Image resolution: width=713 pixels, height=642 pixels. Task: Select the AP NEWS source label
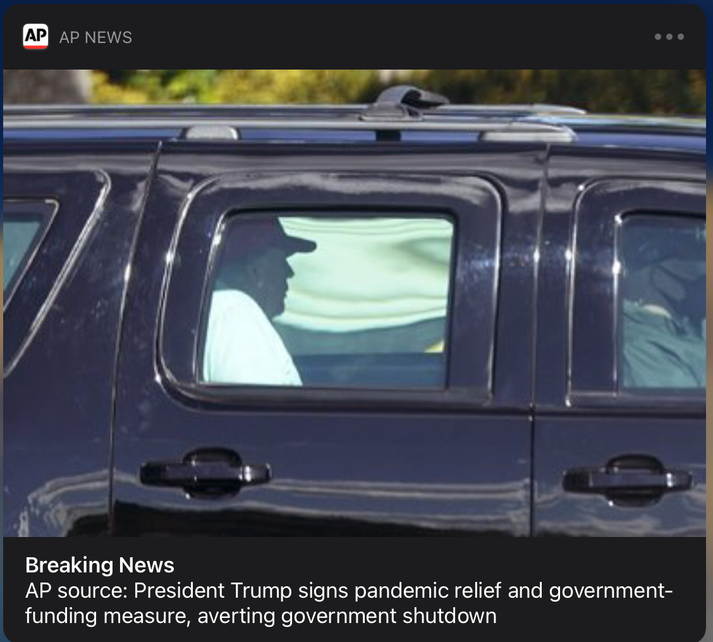(95, 37)
